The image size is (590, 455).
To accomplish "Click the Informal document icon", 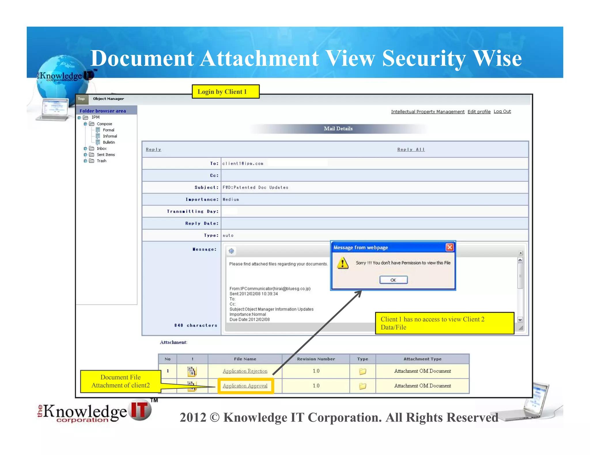I will tap(98, 136).
